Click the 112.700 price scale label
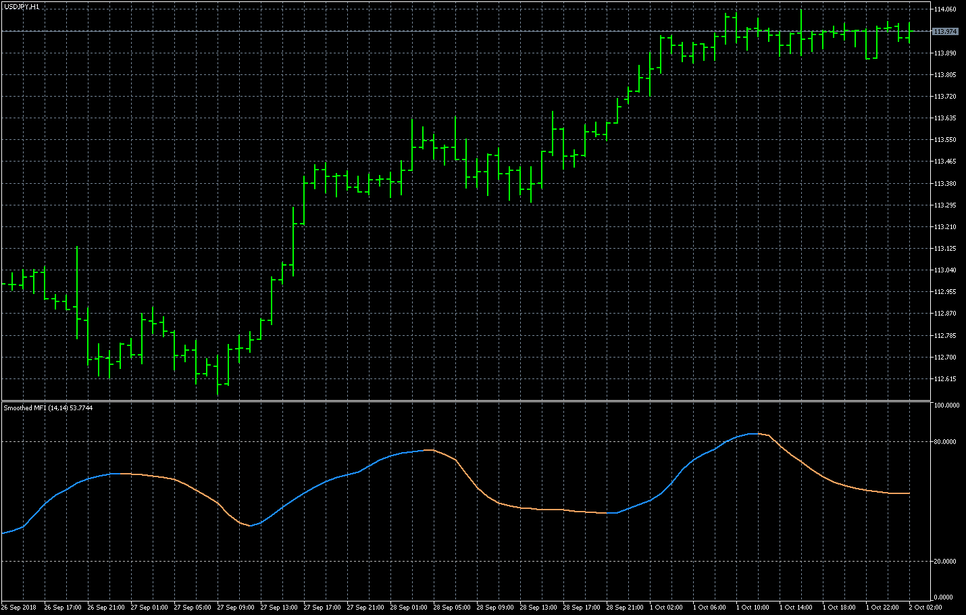The height and width of the screenshot is (615, 966). click(x=945, y=358)
